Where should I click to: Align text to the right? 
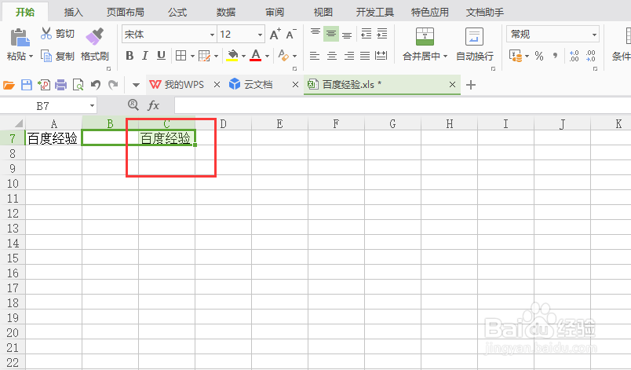(x=349, y=56)
